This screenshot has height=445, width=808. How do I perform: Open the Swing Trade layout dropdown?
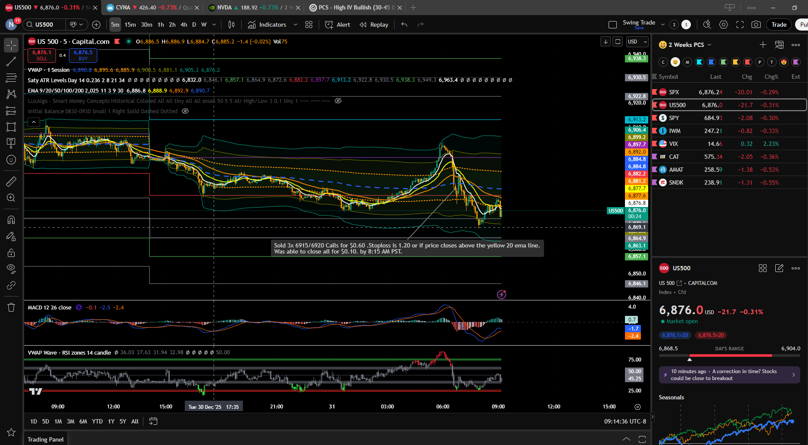pos(662,25)
